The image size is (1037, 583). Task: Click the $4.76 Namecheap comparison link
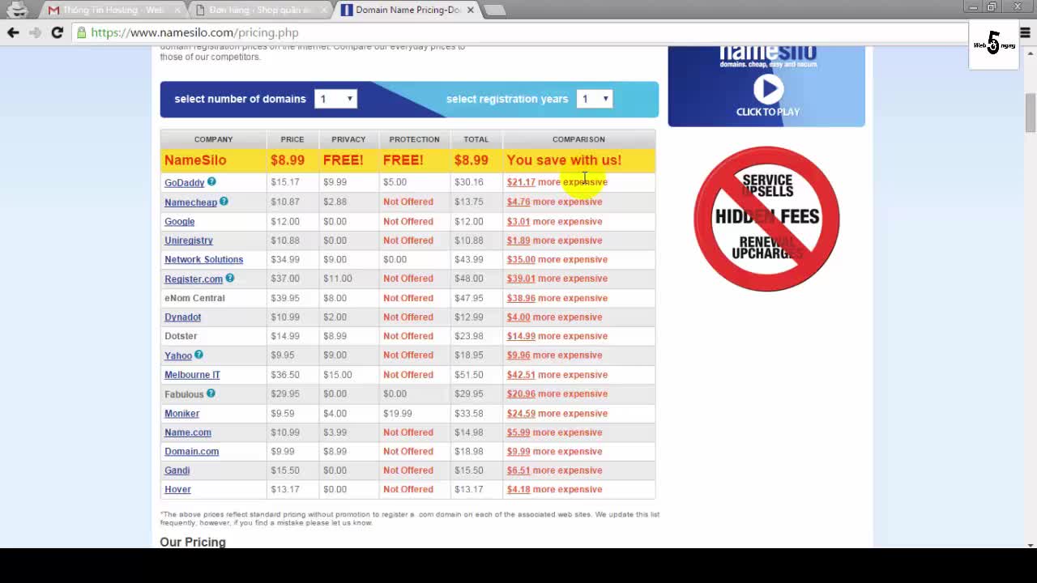(518, 202)
